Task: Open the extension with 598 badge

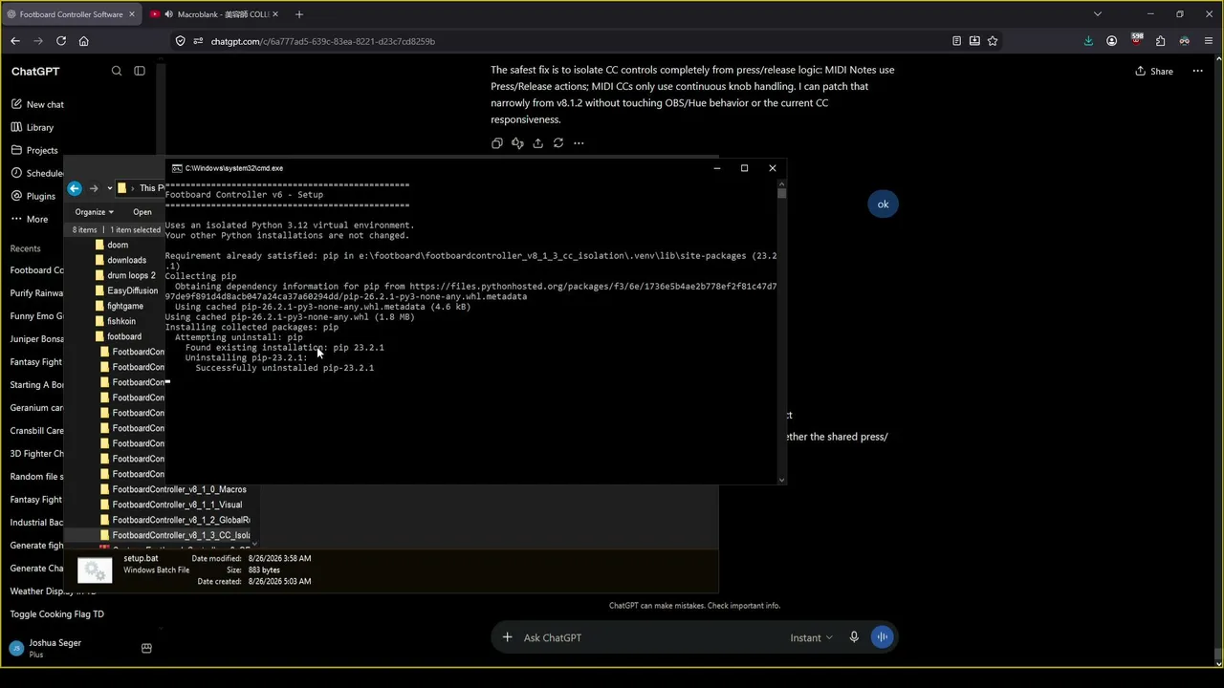Action: [x=1136, y=41]
